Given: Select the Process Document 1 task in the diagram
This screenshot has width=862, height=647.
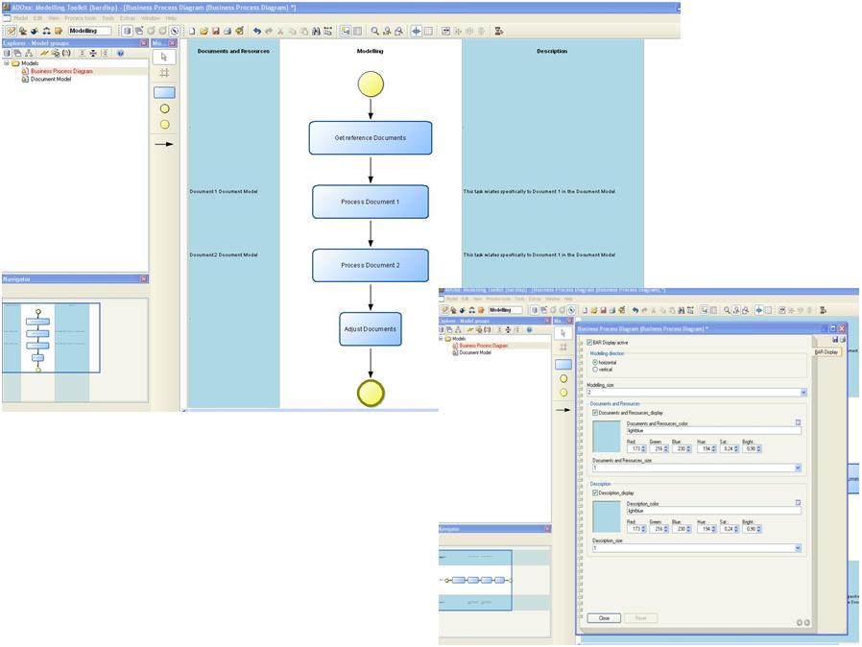Looking at the screenshot, I should [371, 202].
